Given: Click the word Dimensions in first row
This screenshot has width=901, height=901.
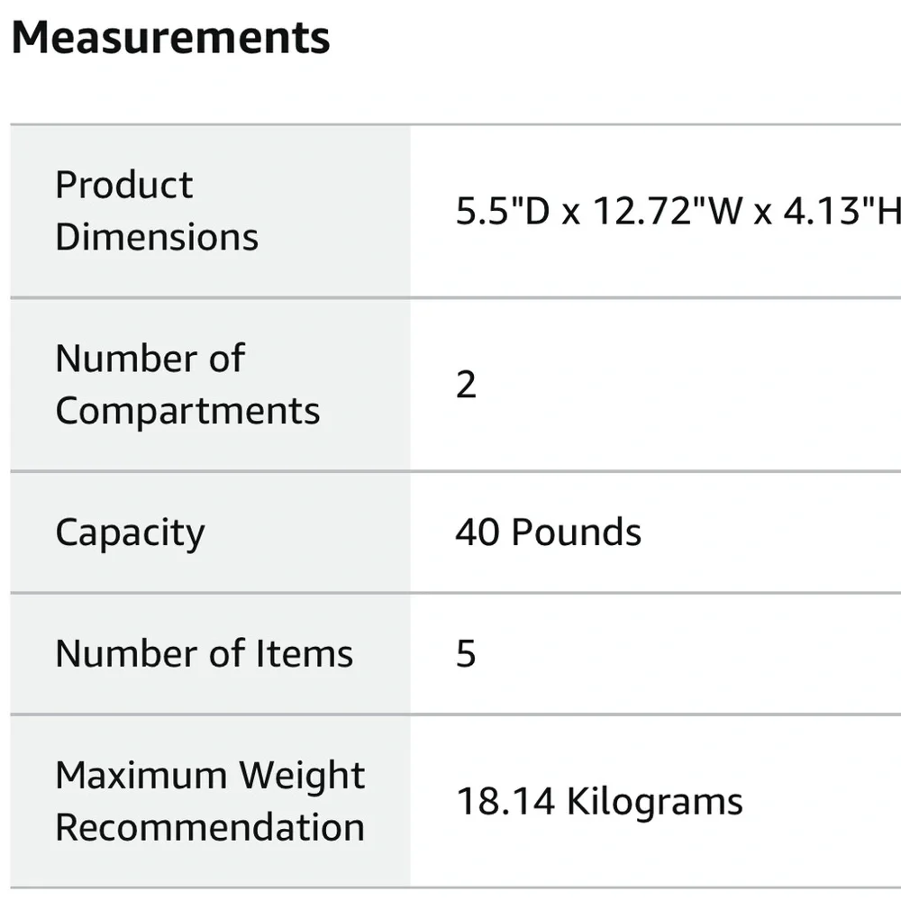Looking at the screenshot, I should 157,237.
